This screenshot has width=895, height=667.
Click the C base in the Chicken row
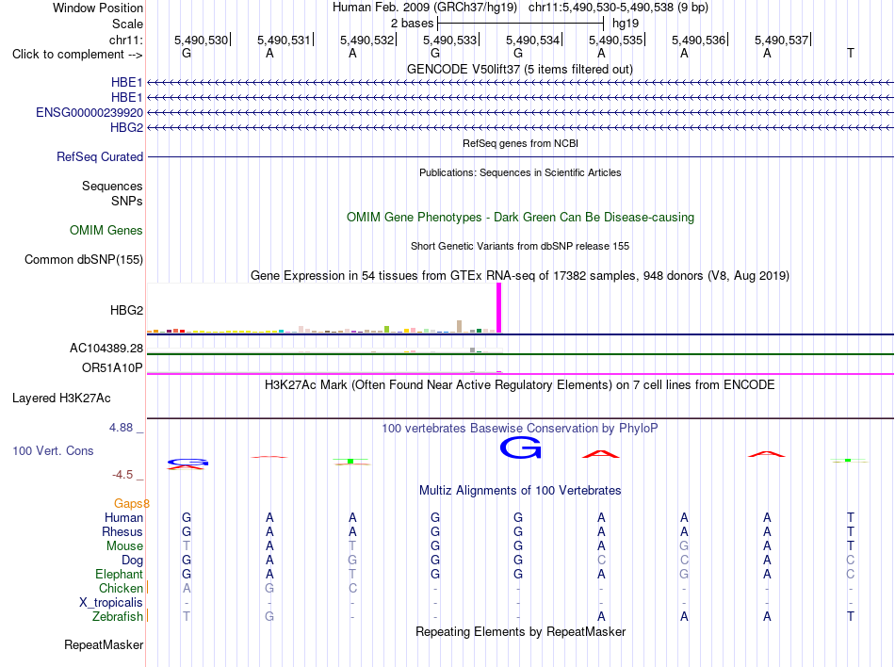[x=352, y=588]
